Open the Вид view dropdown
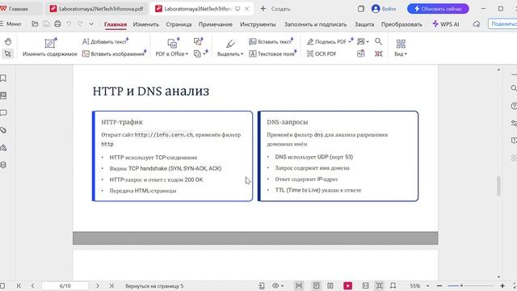The height and width of the screenshot is (291, 517). tap(401, 48)
